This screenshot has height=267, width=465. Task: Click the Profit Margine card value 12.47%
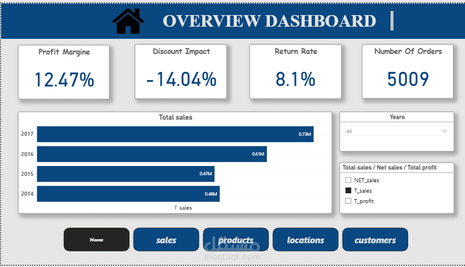point(64,80)
